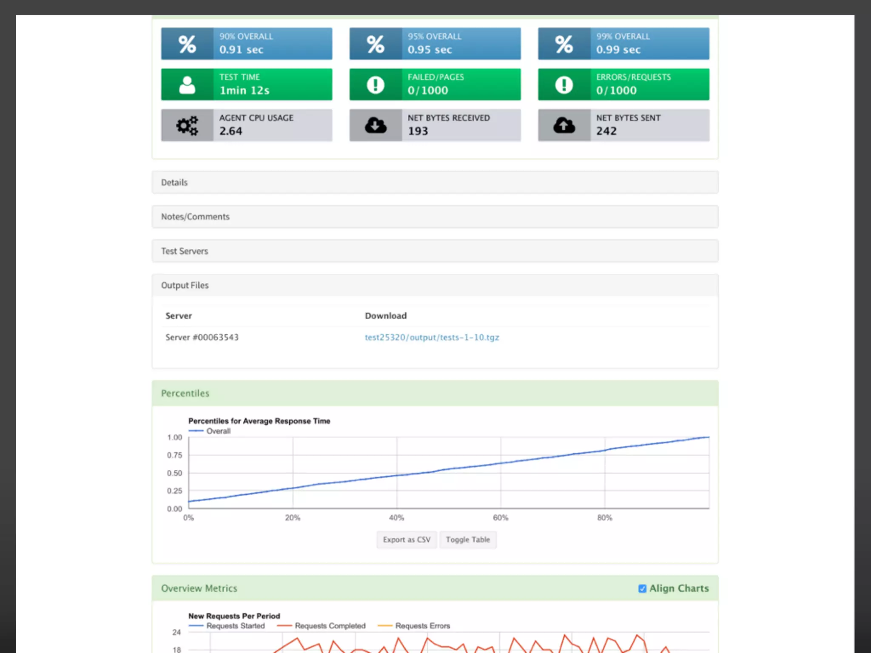Click the Percentiles panel header
The width and height of the screenshot is (871, 653).
pos(185,393)
